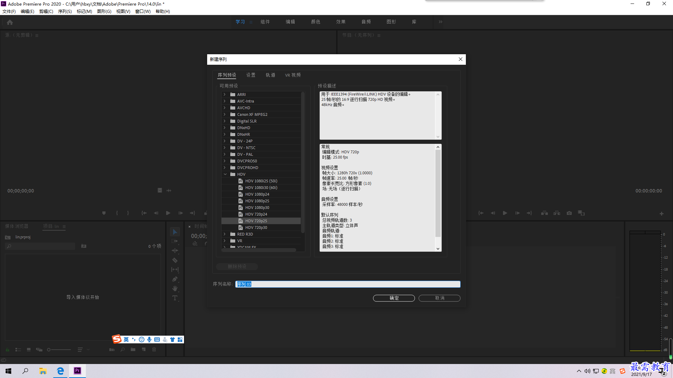Open the 序列(S) menu
Screen dimensions: 673x378
(65, 12)
